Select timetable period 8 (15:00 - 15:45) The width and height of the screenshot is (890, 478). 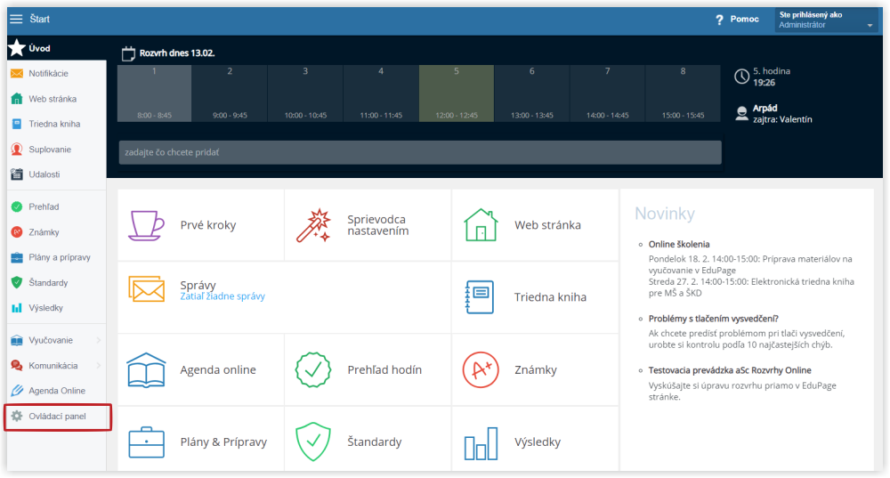click(x=683, y=93)
